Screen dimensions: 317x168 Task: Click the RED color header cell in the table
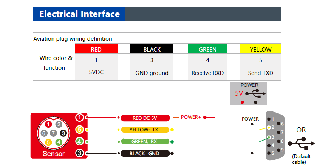[96, 49]
